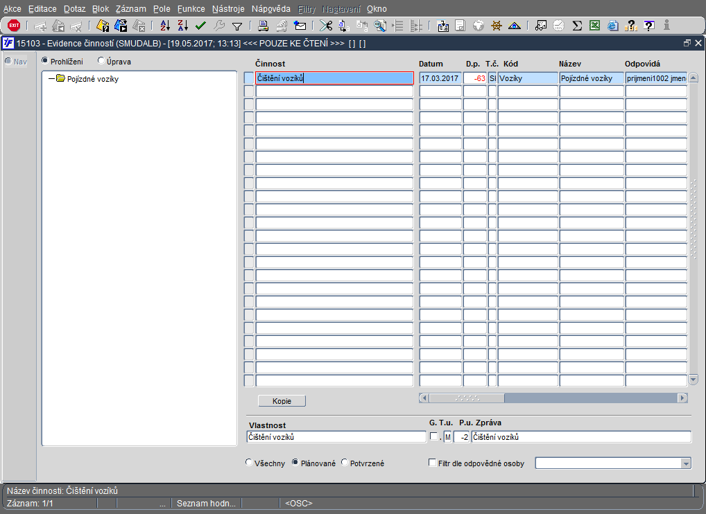Screen dimensions: 706x514
Task: Click the green checkmark confirm icon
Action: coord(200,26)
